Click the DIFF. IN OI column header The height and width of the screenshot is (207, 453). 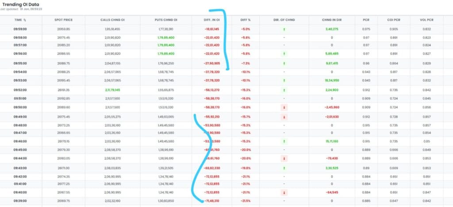211,20
